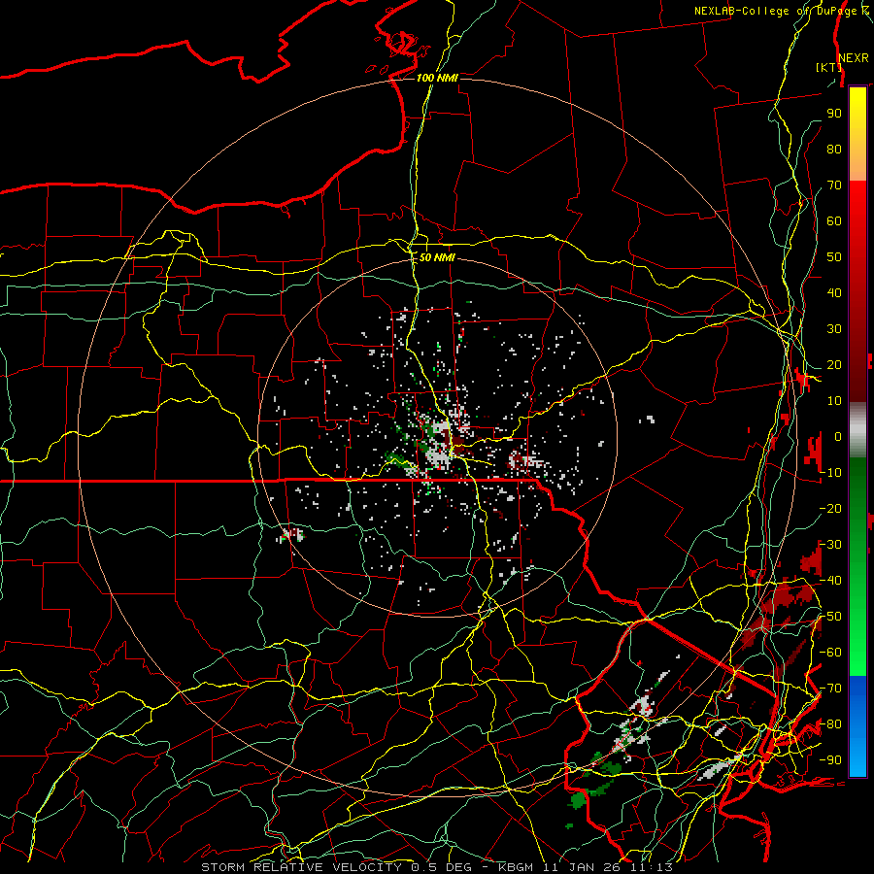Screen dimensions: 874x874
Task: Click the -80 value on the velocity scale
Action: click(x=830, y=724)
